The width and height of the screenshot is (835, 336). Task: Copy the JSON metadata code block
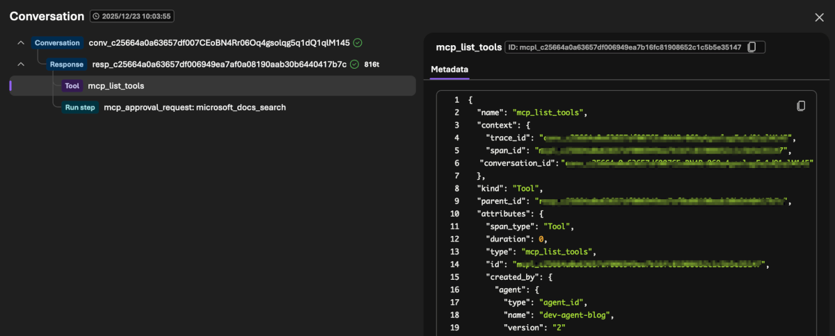(801, 106)
